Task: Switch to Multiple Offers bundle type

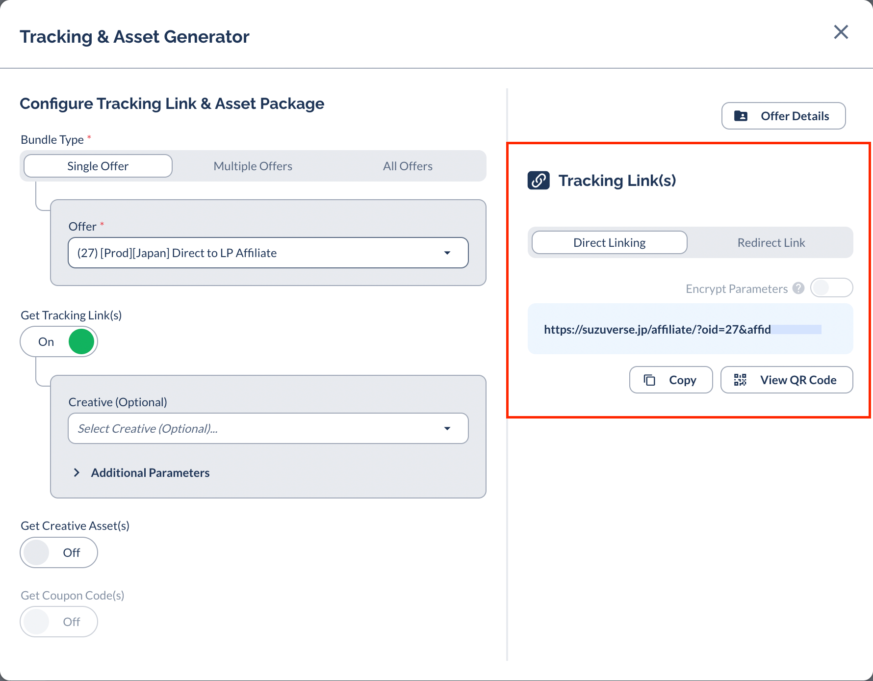Action: (x=253, y=166)
